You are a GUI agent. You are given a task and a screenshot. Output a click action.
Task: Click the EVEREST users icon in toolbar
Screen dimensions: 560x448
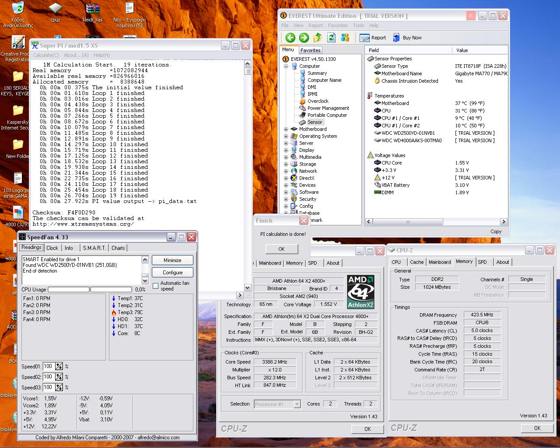point(345,38)
